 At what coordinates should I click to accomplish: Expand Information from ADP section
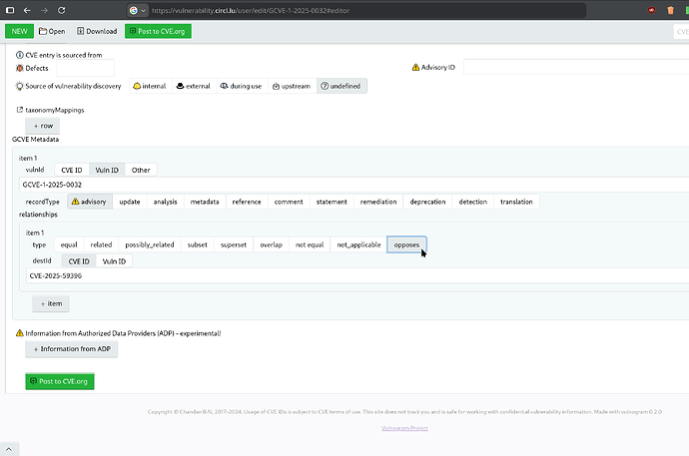click(x=71, y=349)
